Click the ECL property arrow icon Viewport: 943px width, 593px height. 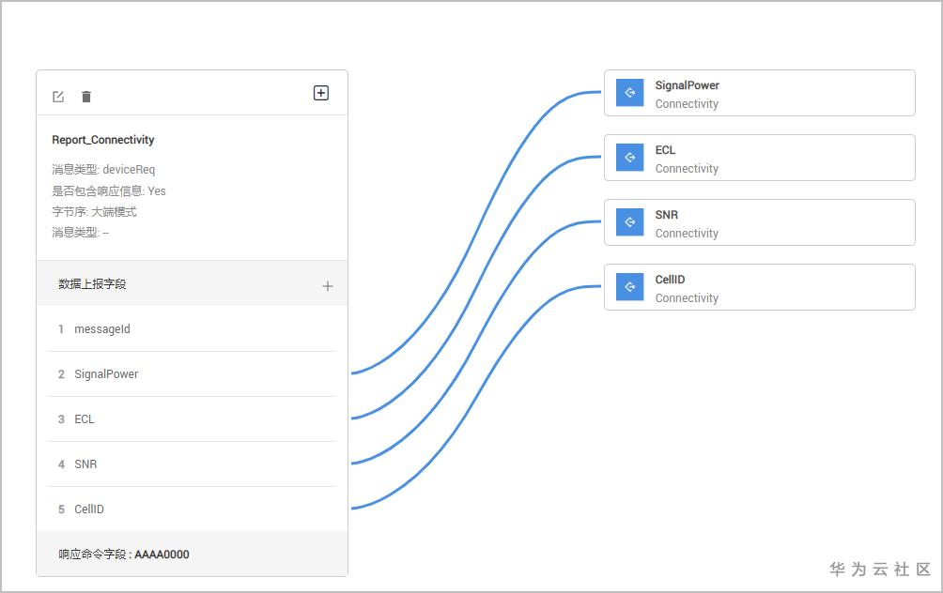click(x=629, y=158)
